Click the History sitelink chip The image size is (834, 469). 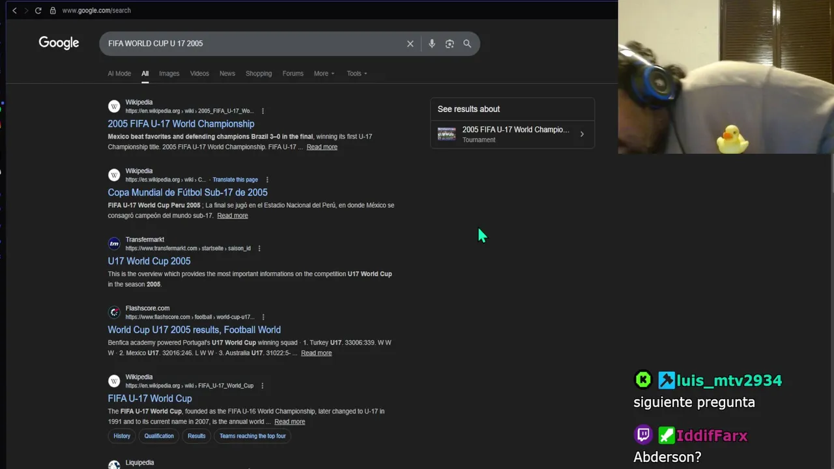point(122,436)
